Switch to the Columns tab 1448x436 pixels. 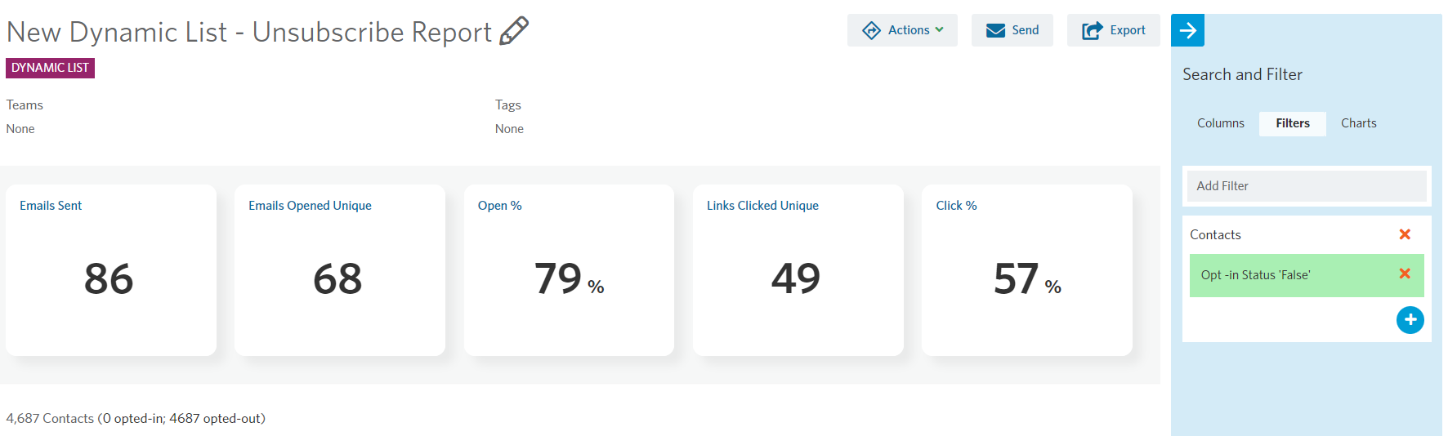1220,123
